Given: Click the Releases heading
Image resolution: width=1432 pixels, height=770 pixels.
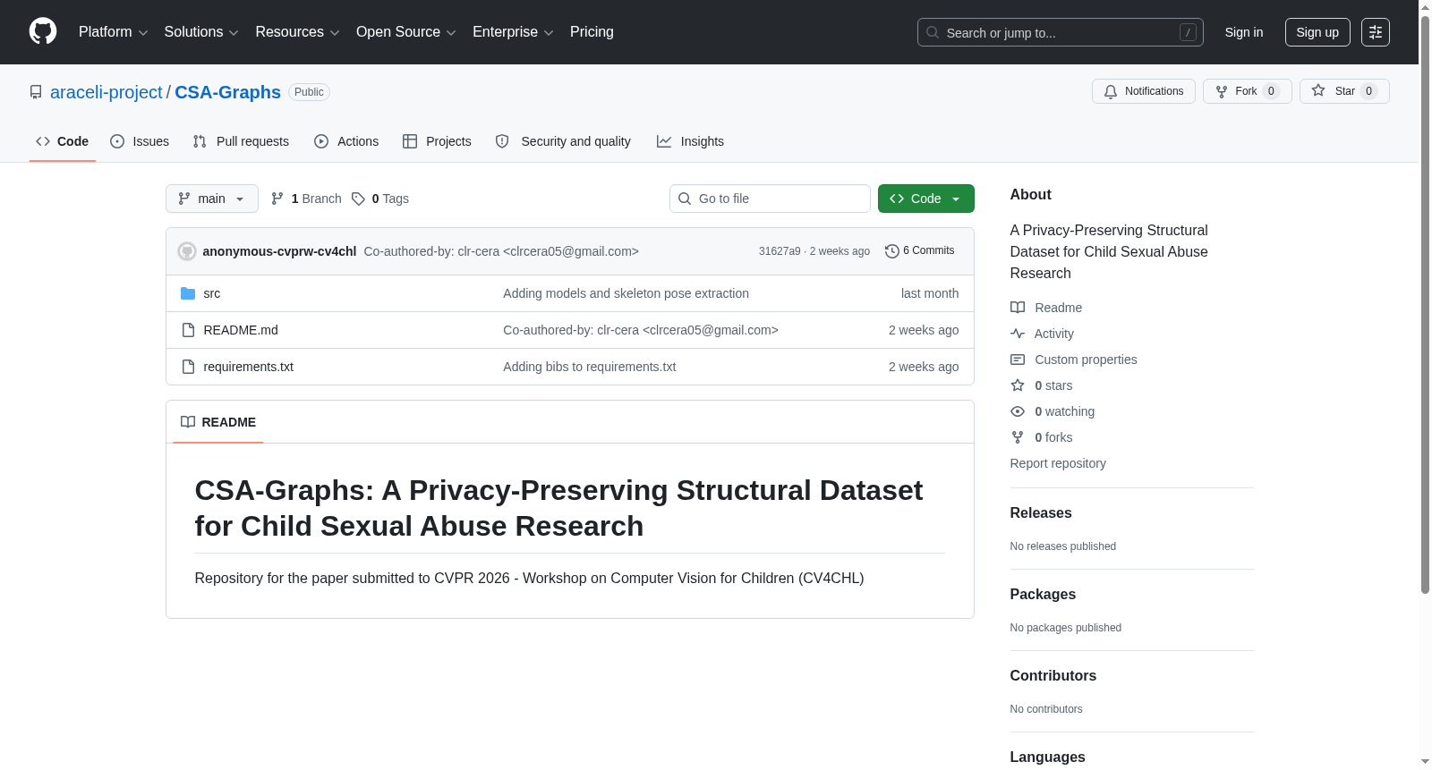Looking at the screenshot, I should pos(1041,513).
